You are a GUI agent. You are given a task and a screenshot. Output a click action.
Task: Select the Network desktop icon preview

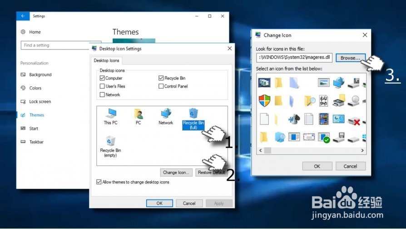click(166, 117)
